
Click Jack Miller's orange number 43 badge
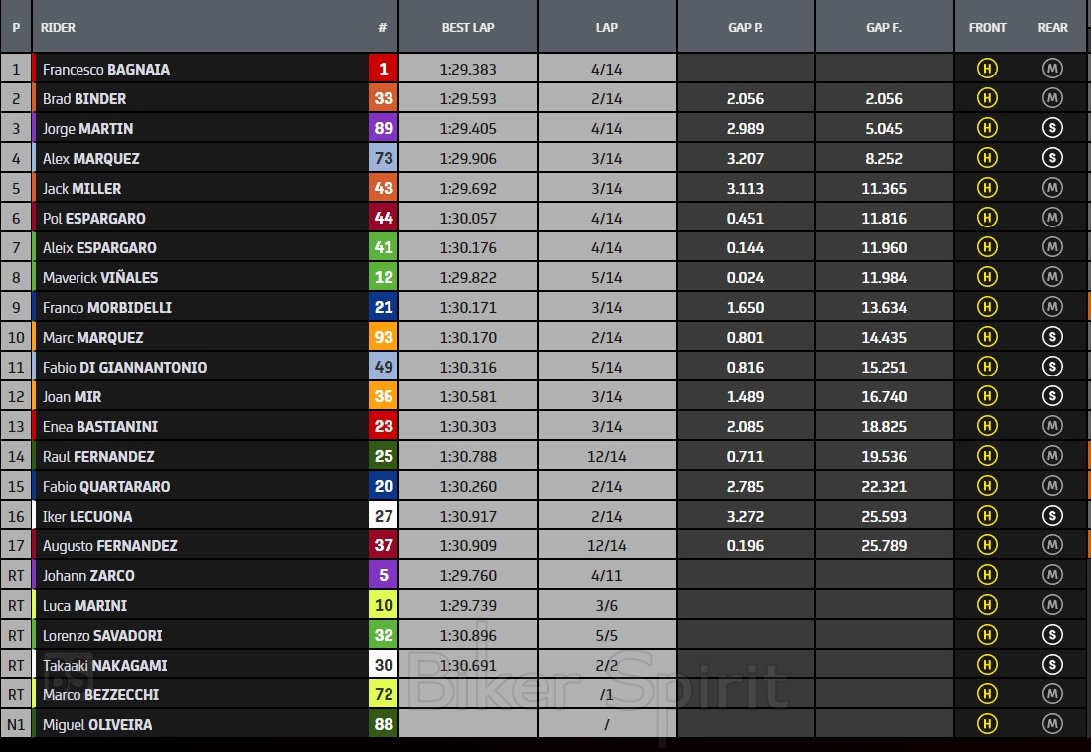point(383,188)
